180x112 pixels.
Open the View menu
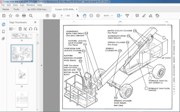point(15,5)
